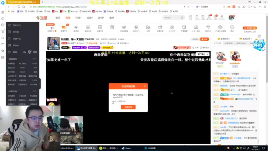Click the 关注 heart icon in the site header
The image size is (268, 151).
197,16
